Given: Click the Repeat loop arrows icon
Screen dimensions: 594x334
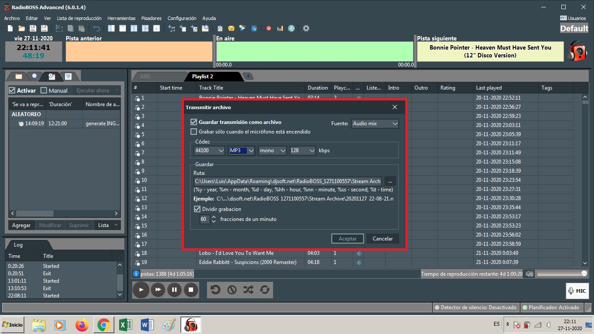Looking at the screenshot, I should pyautogui.click(x=264, y=290).
